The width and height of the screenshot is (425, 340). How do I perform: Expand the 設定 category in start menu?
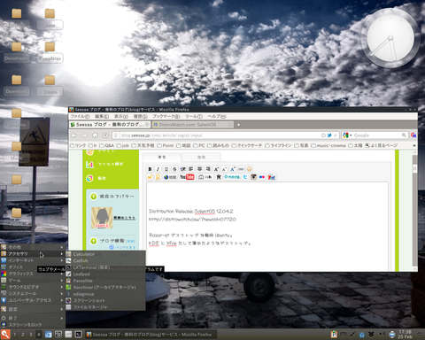[33, 309]
